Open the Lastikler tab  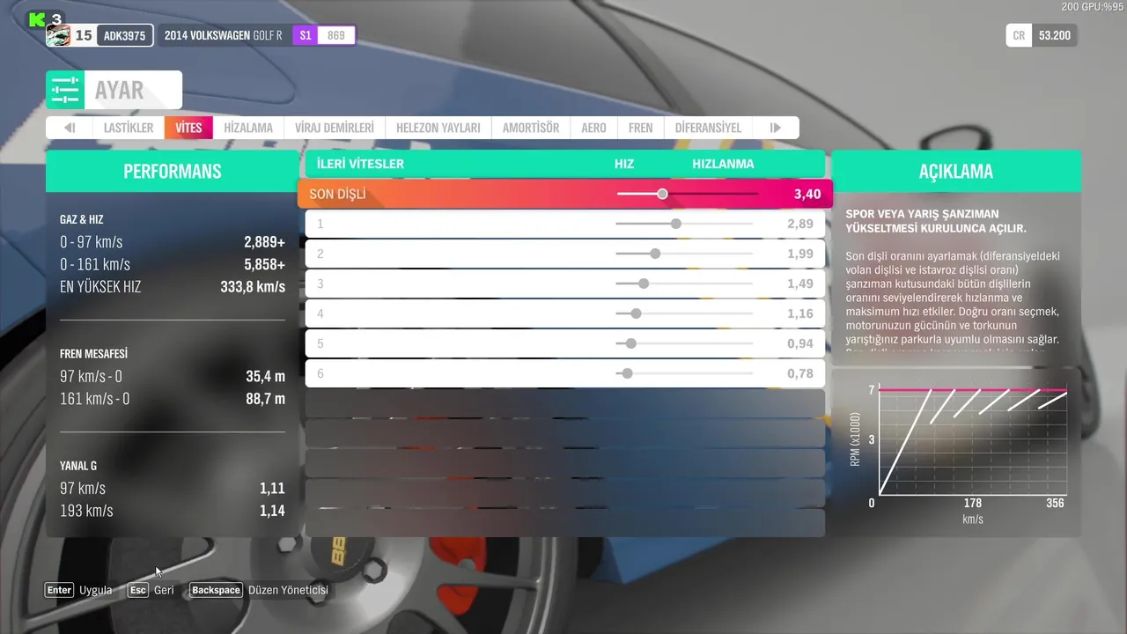[x=129, y=128]
